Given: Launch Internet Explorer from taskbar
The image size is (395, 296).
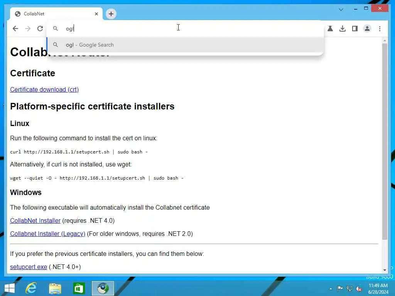Looking at the screenshot, I should click(31, 288).
